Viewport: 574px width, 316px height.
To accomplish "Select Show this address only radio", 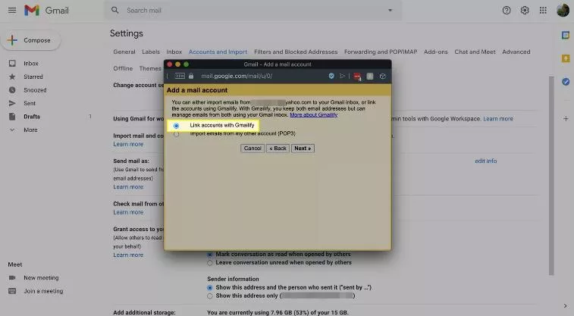I will [210, 296].
